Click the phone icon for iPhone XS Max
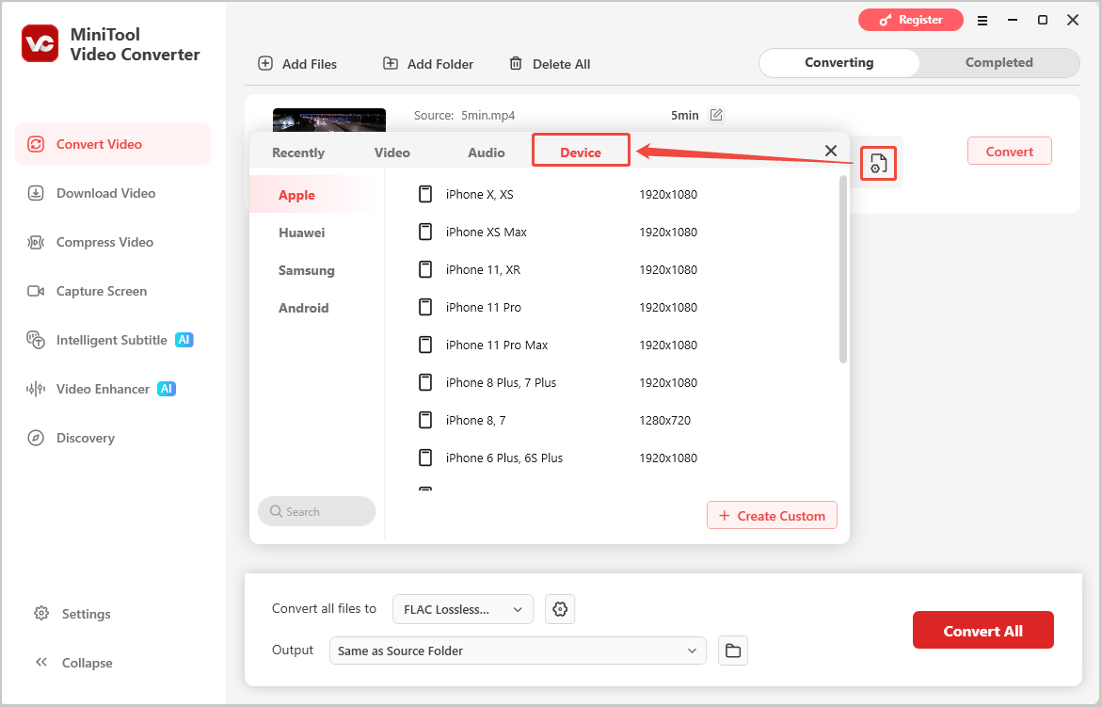The image size is (1102, 707). [425, 232]
